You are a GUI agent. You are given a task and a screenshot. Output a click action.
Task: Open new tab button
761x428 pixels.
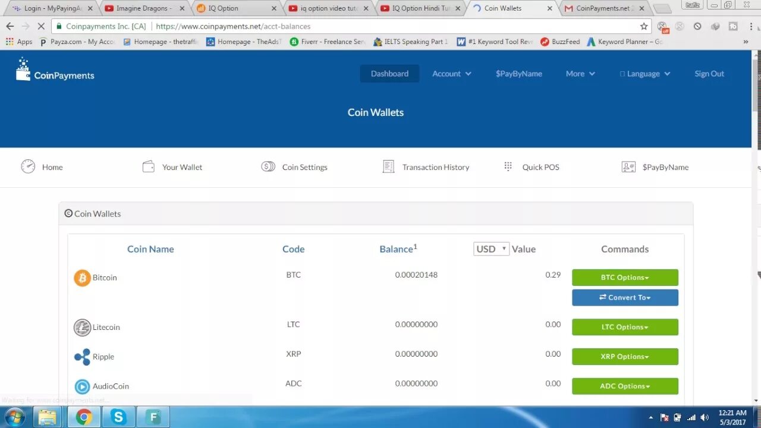(662, 9)
